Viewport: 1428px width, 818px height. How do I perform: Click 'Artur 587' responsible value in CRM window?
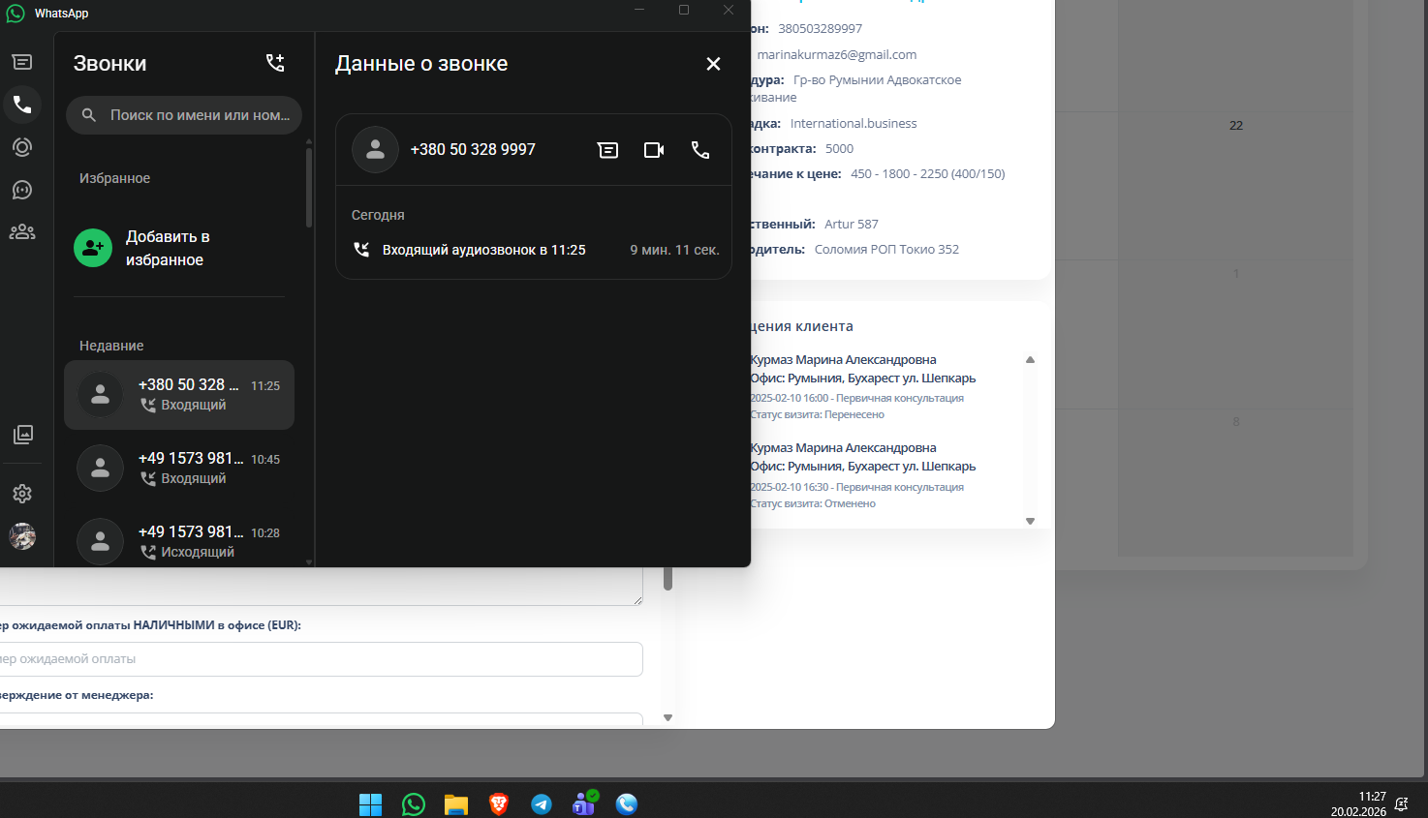pyautogui.click(x=852, y=224)
